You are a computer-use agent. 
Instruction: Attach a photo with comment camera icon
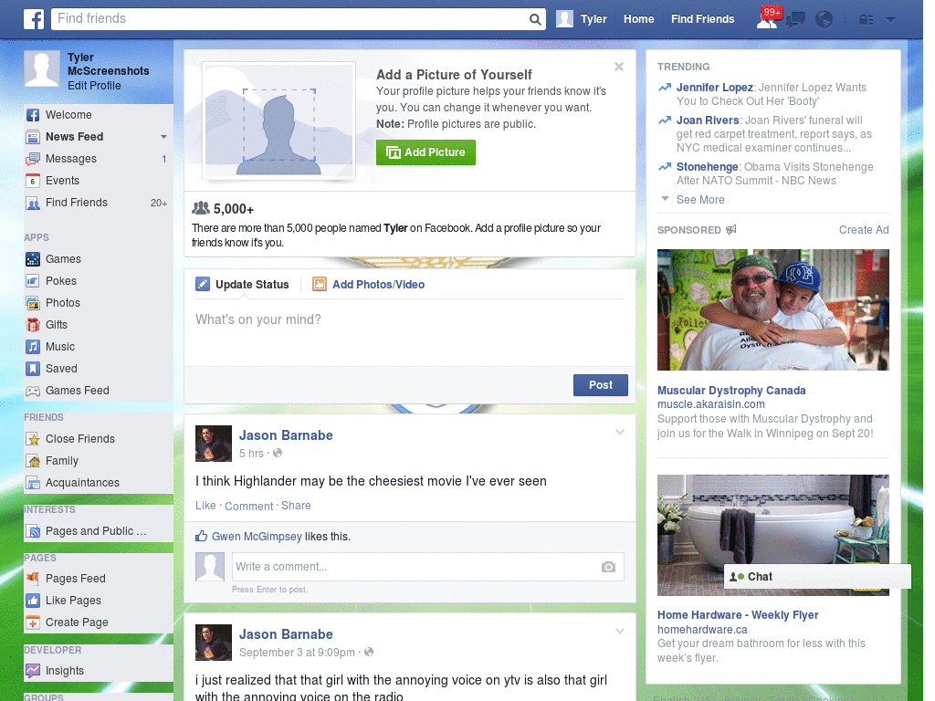(608, 567)
